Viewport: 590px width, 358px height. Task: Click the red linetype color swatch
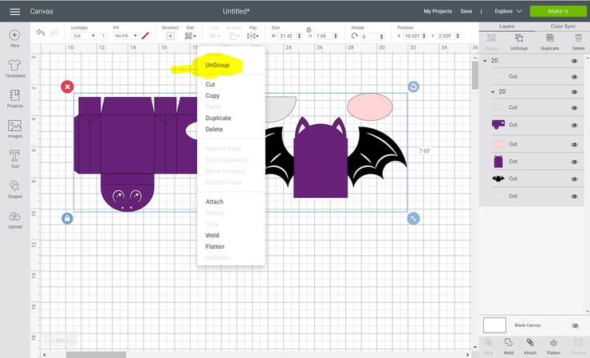tap(145, 36)
